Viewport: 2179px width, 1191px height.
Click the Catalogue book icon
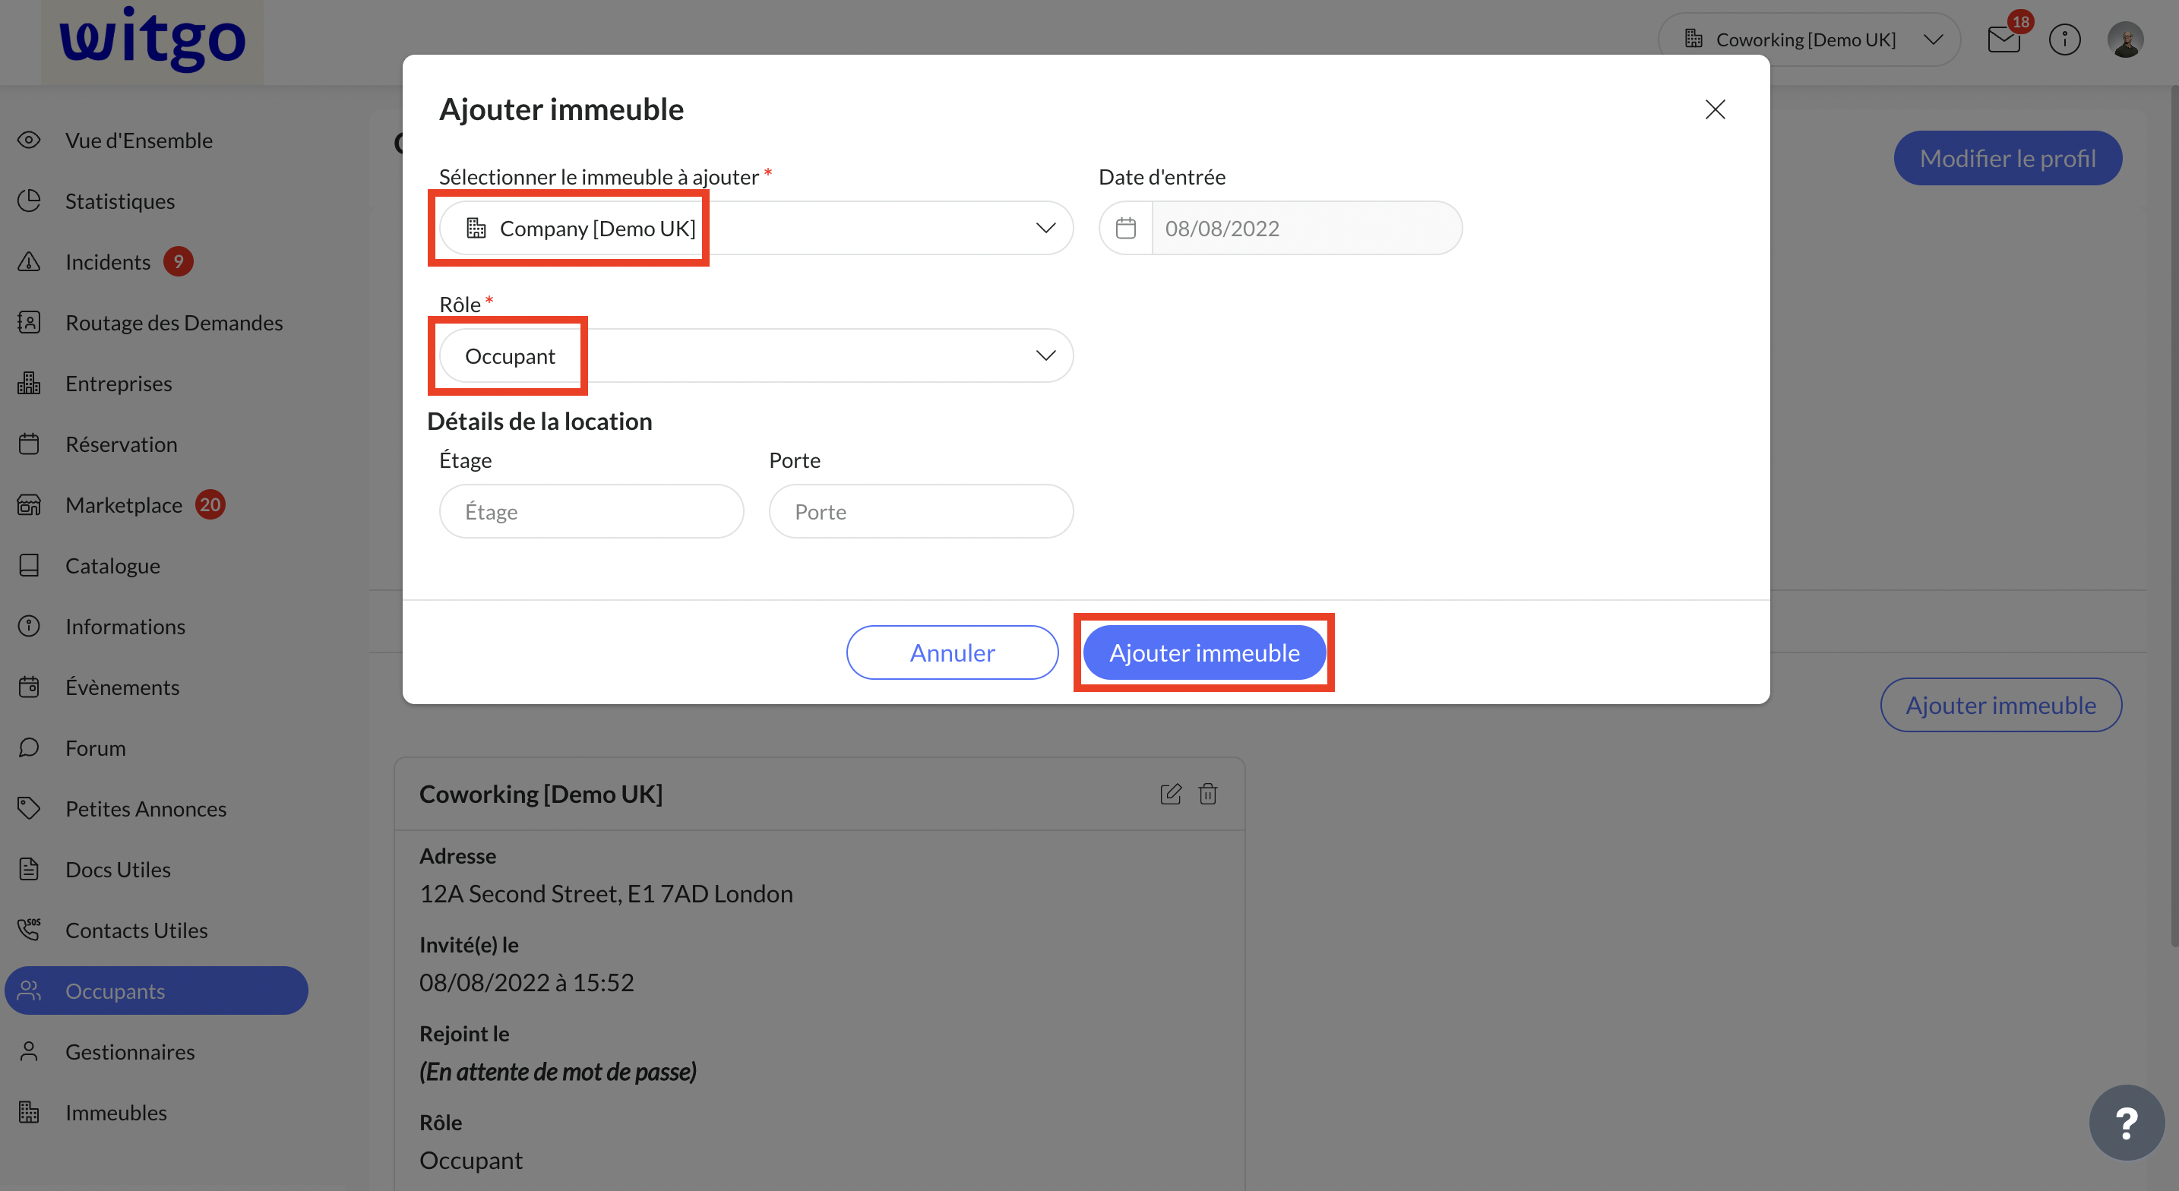pos(29,566)
